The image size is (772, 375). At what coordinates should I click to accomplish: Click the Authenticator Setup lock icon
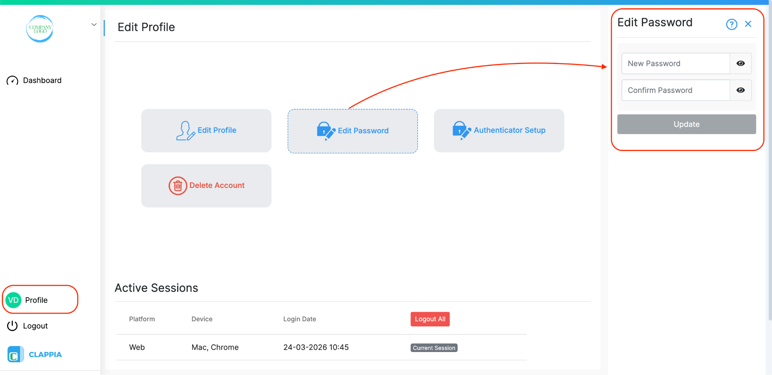click(x=462, y=131)
